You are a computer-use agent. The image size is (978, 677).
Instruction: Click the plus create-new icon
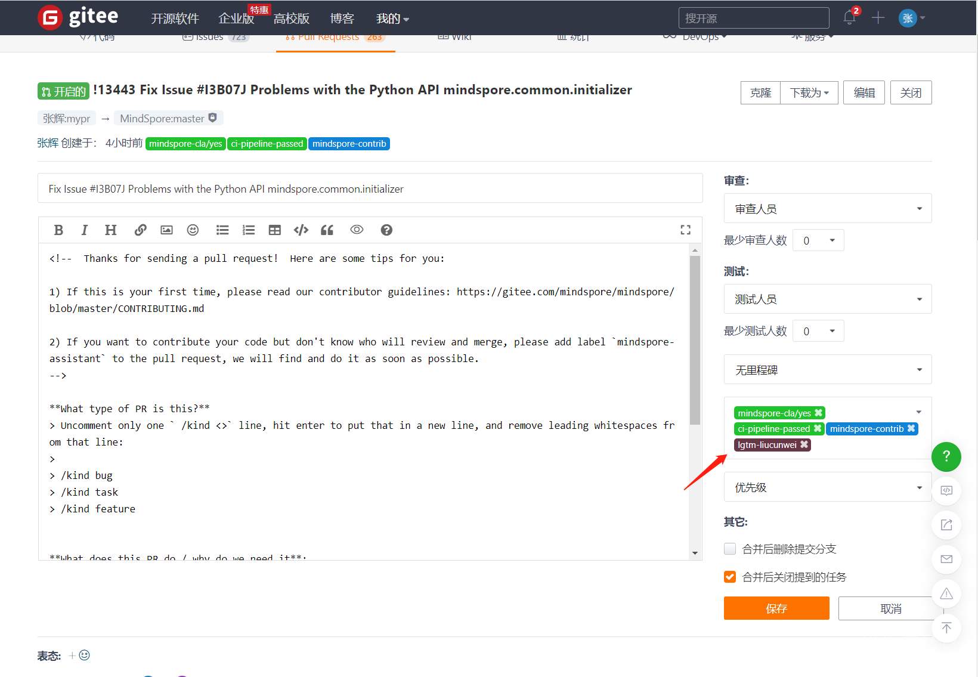878,18
